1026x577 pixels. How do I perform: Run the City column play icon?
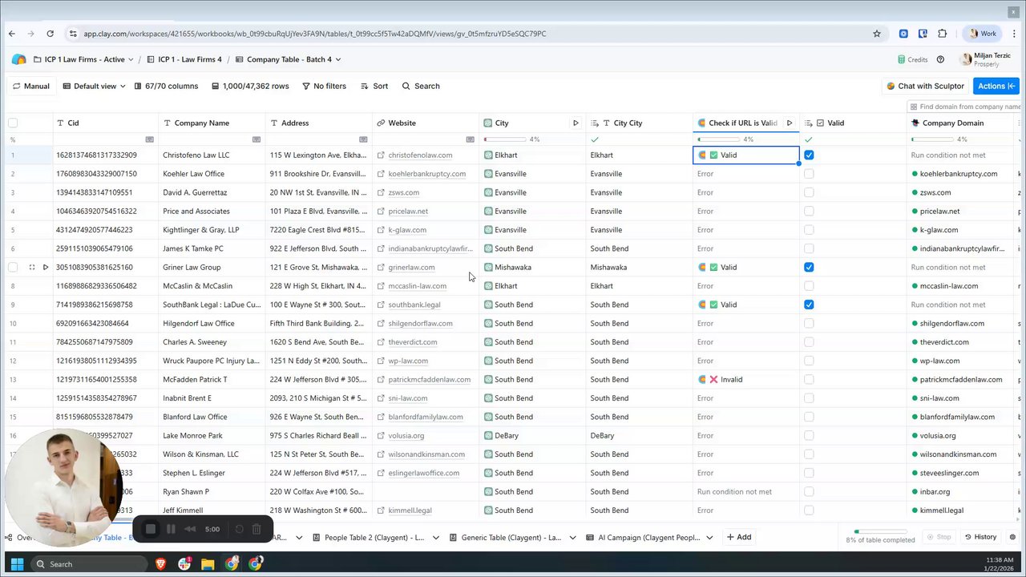[576, 123]
